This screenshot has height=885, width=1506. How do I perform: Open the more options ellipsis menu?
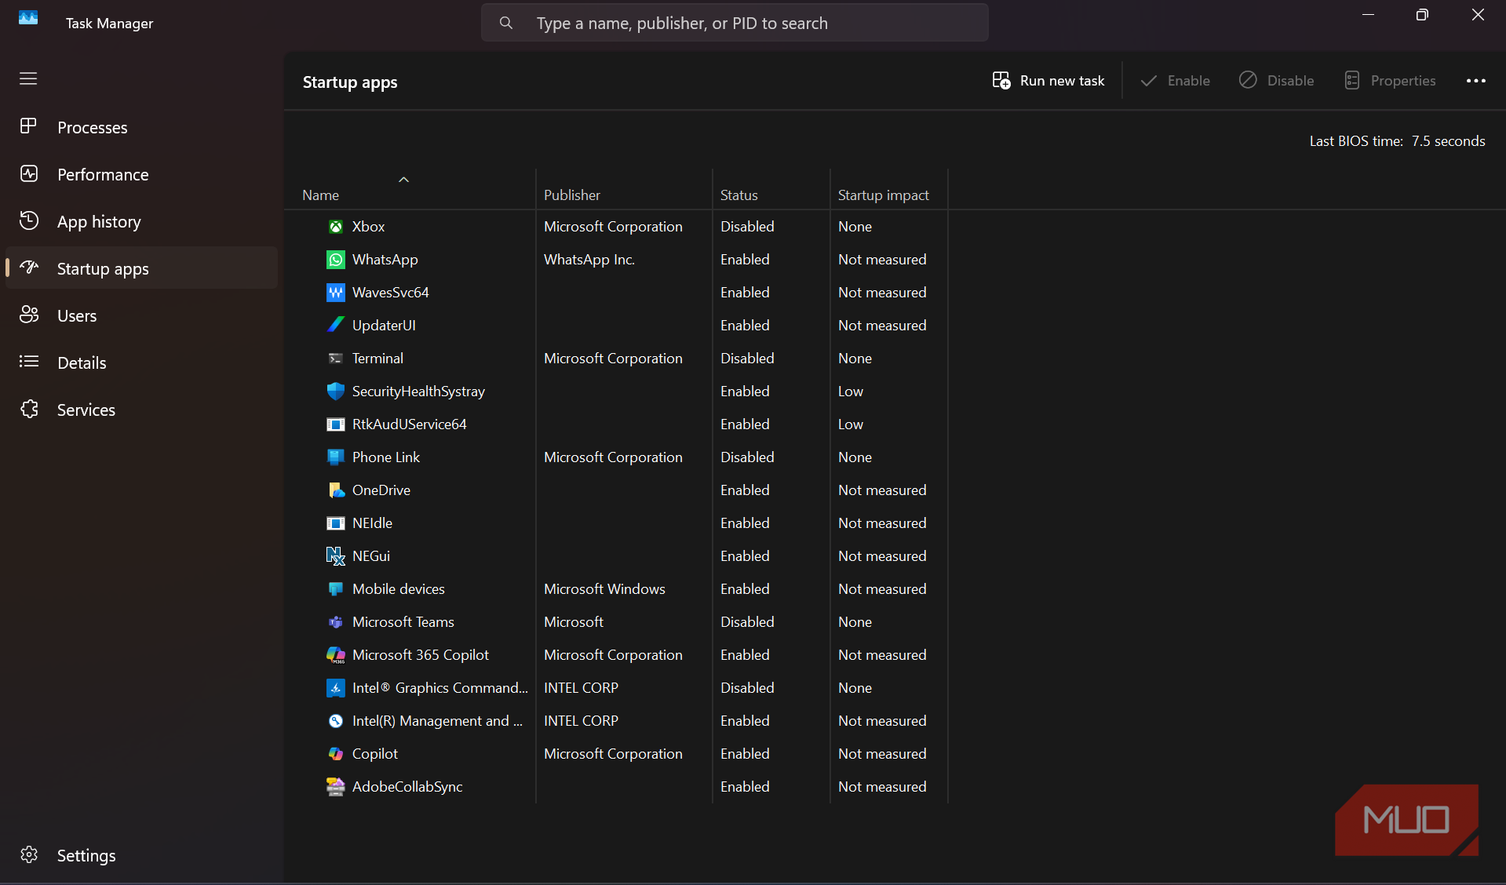pos(1475,81)
